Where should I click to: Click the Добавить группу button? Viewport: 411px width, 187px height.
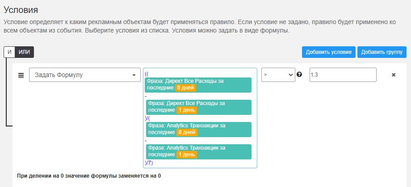tap(382, 52)
